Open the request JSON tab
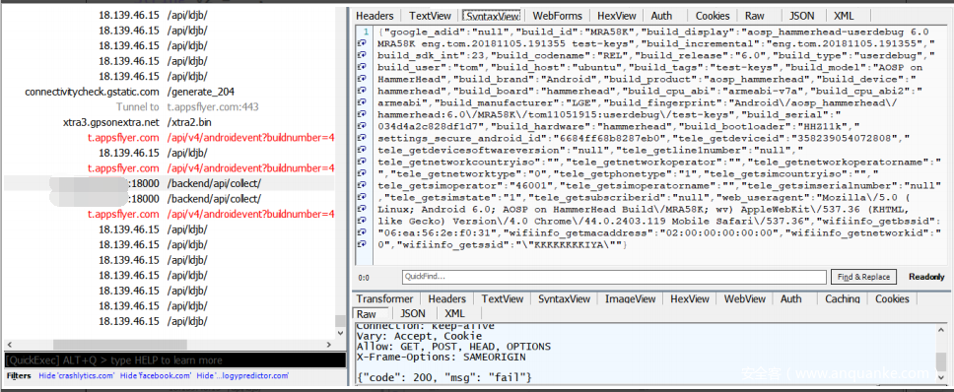Image resolution: width=954 pixels, height=392 pixels. tap(801, 17)
